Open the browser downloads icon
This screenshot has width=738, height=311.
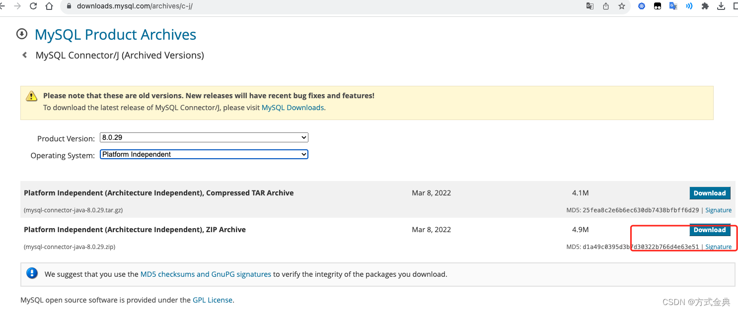coord(721,6)
